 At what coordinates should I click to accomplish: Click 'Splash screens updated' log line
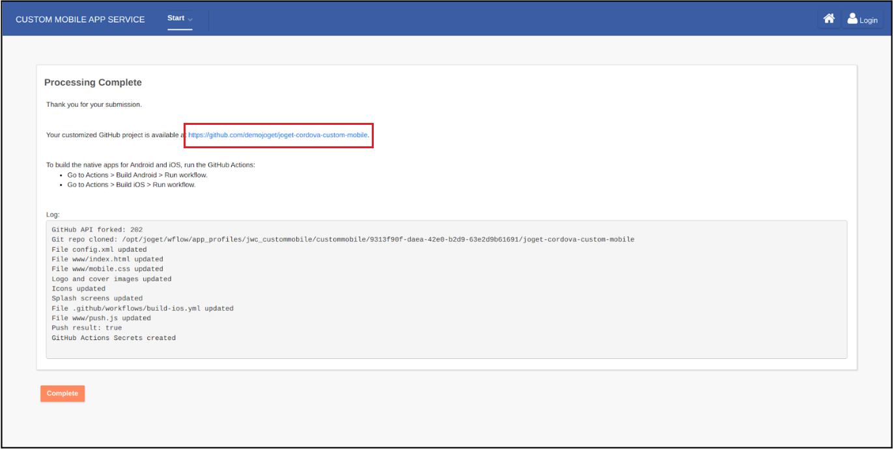point(97,298)
